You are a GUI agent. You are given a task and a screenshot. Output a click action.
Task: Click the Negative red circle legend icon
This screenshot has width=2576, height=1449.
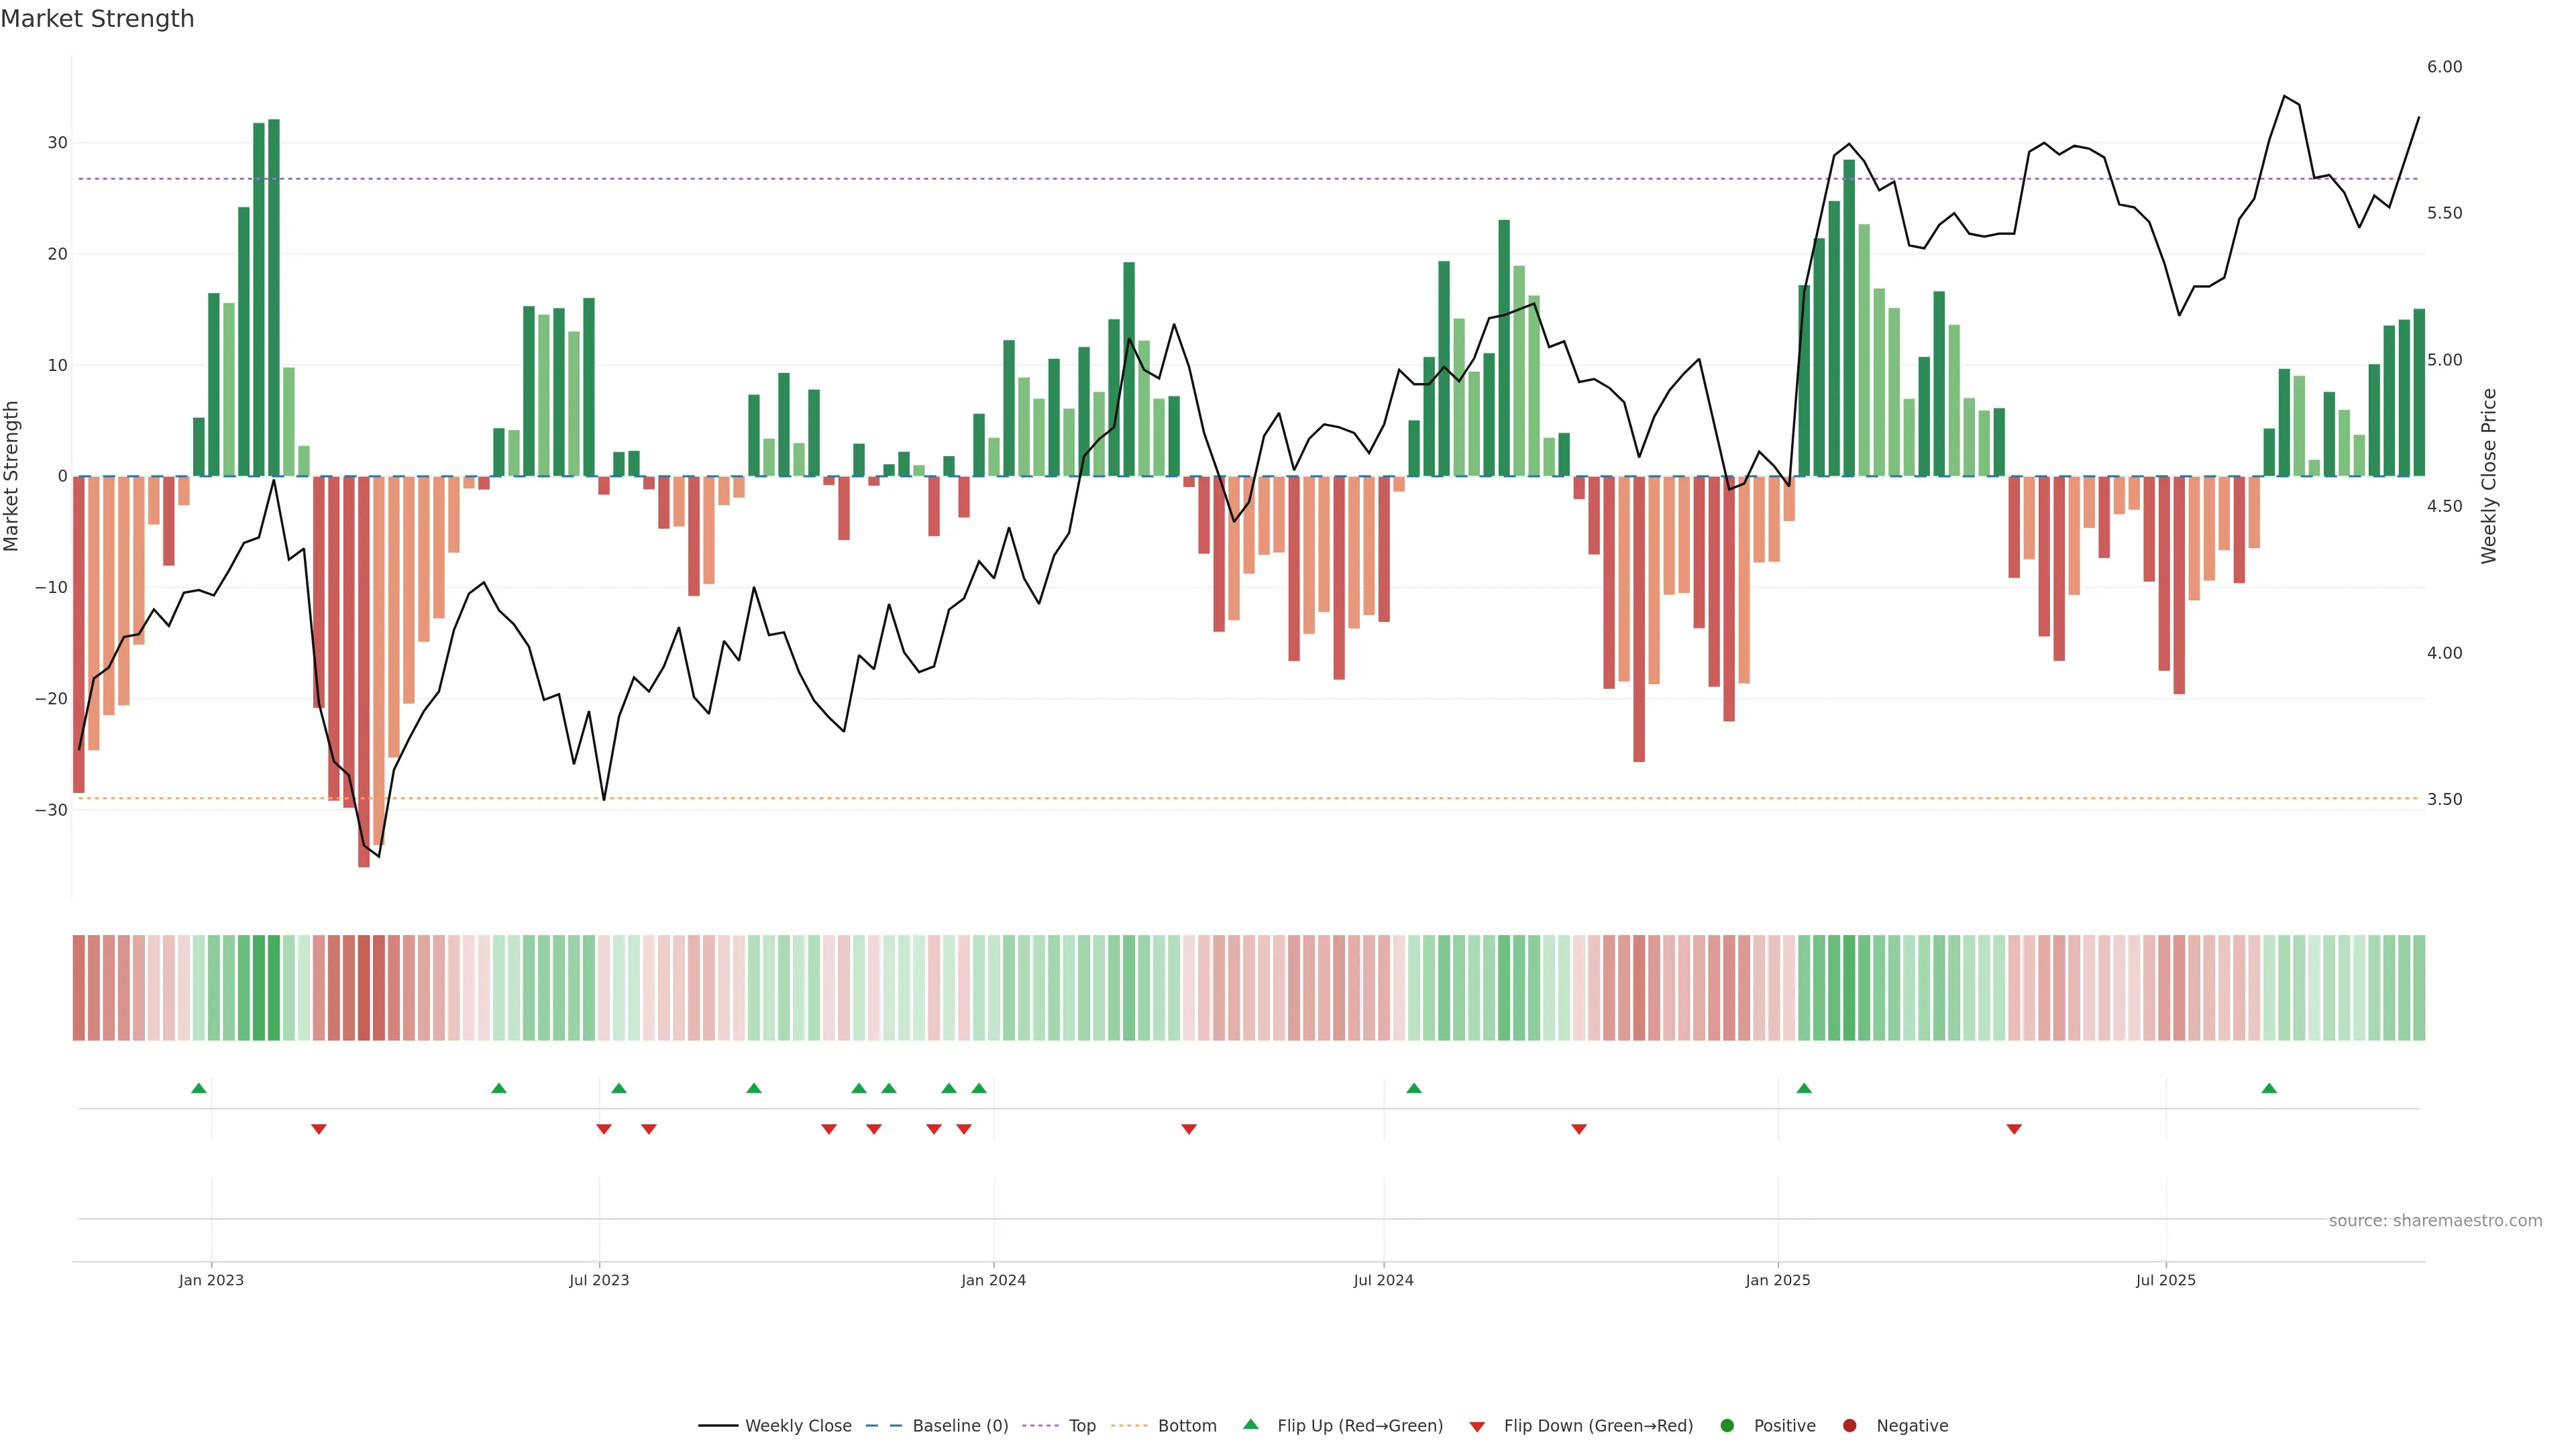(x=1849, y=1426)
